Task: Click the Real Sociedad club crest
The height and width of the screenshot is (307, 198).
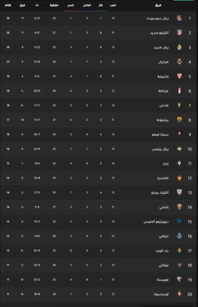Action: pyautogui.click(x=179, y=18)
